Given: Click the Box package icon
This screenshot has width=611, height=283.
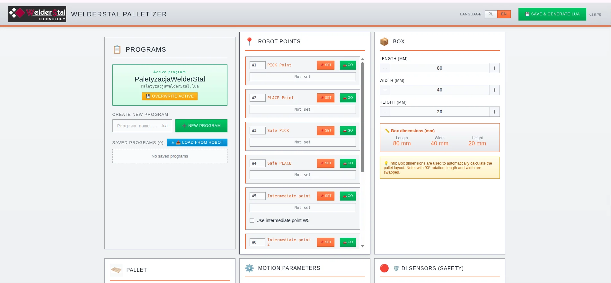Looking at the screenshot, I should click(x=384, y=41).
